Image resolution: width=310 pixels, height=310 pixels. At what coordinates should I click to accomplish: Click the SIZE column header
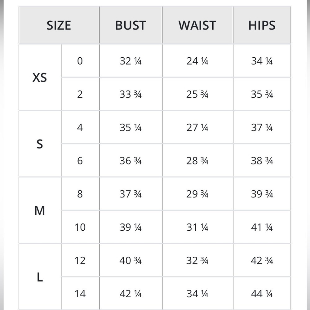[59, 25]
